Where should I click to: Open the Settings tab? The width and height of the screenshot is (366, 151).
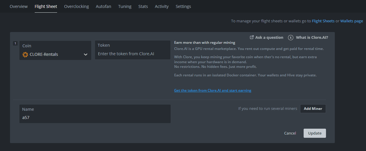(183, 6)
